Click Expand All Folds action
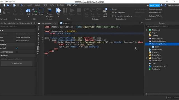 pos(155,12)
